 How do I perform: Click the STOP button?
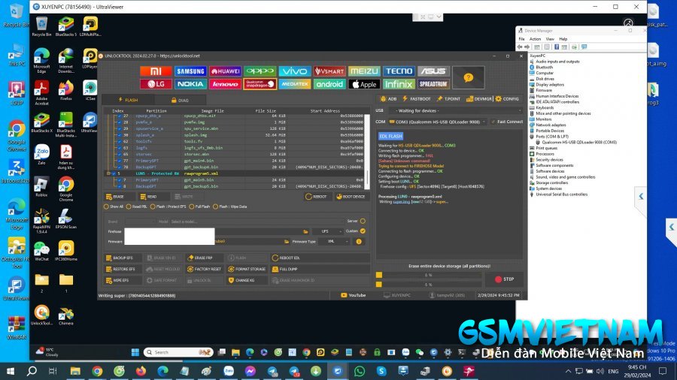[504, 279]
